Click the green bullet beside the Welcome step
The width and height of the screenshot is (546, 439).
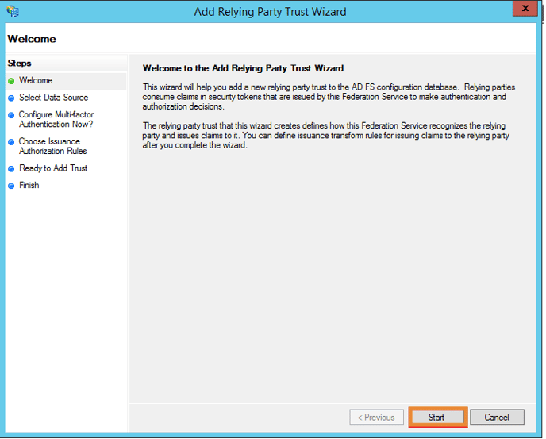(x=11, y=81)
